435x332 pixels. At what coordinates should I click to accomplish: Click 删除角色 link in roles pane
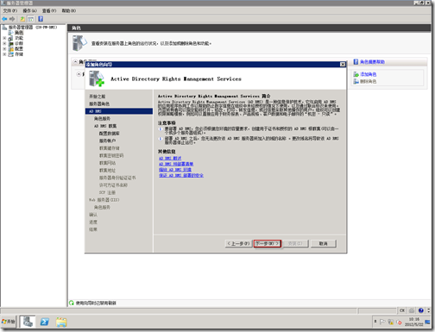point(369,82)
